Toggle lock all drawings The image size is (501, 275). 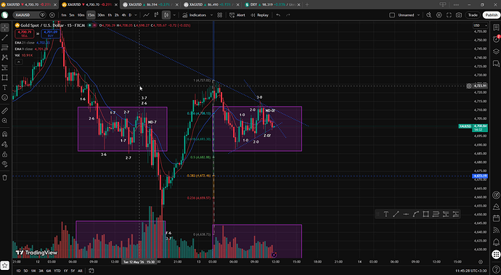point(5,155)
